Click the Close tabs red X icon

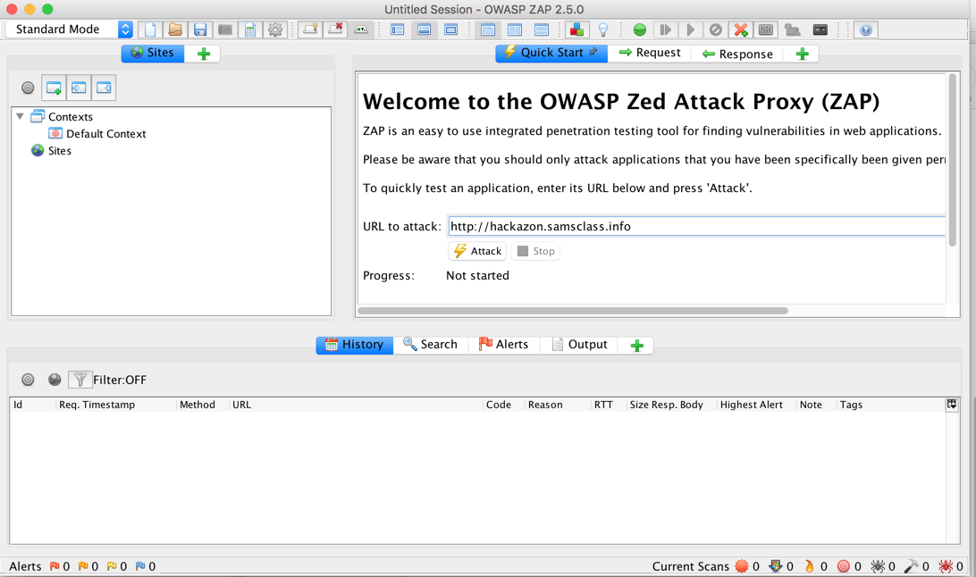click(x=335, y=29)
